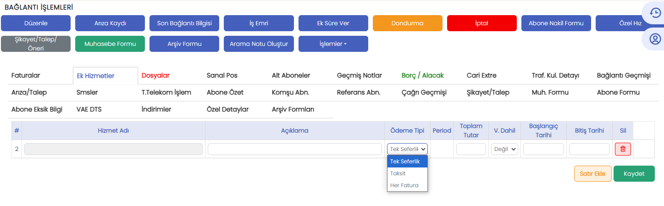Switch to the Faturalar tab
The width and height of the screenshot is (664, 206).
(26, 75)
